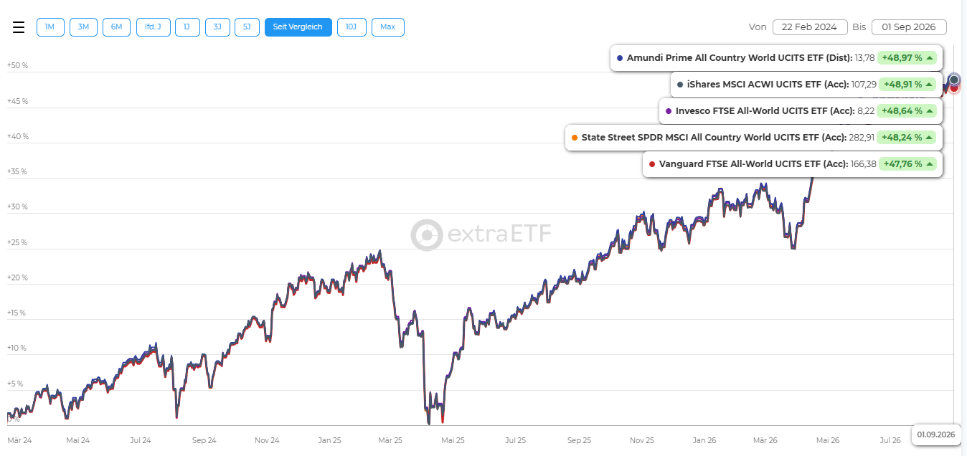Select the Seit Vergleich range
Image resolution: width=967 pixels, height=456 pixels.
(x=298, y=27)
